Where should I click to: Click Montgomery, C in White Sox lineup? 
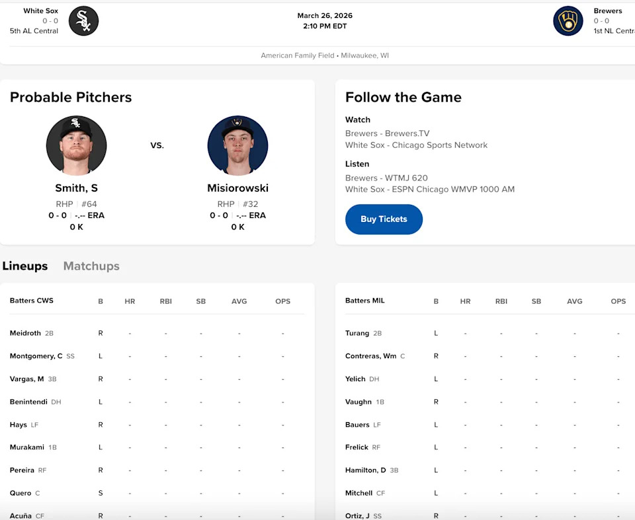coord(36,356)
